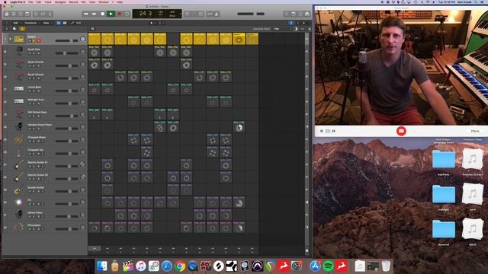Viewport: 488px width, 274px height.
Task: Open Editors using the scissors icon
Action: click(50, 14)
